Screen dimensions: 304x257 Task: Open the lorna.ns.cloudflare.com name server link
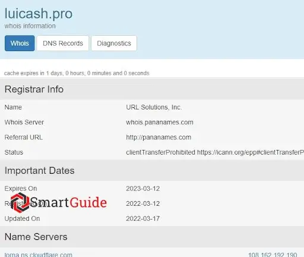tap(38, 255)
